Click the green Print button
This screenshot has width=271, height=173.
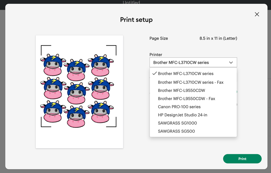242,159
